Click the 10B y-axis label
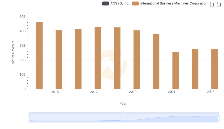This screenshot has width=224, height=129. [23, 74]
